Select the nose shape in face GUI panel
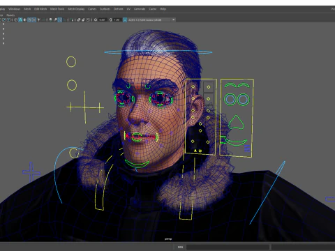Viewport: 335px width, 251px height. pyautogui.click(x=236, y=122)
